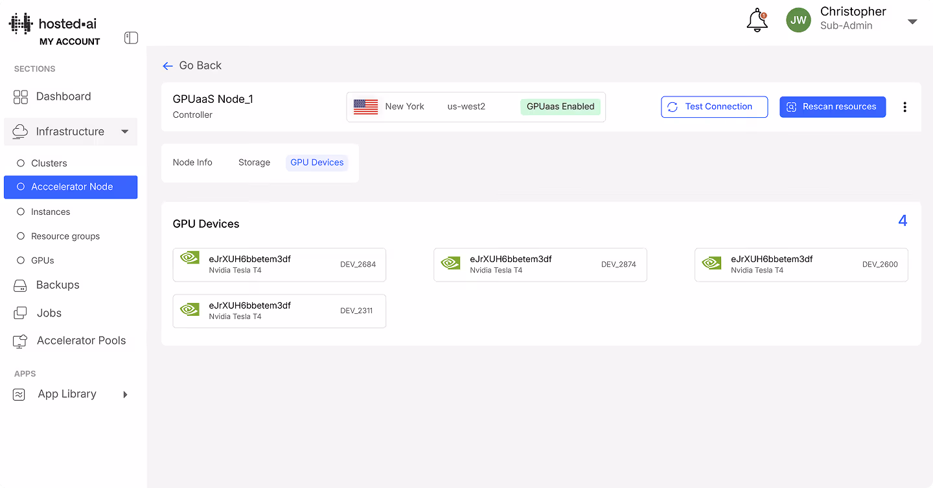Image resolution: width=933 pixels, height=488 pixels.
Task: Expand the App Library arrow
Action: click(125, 394)
